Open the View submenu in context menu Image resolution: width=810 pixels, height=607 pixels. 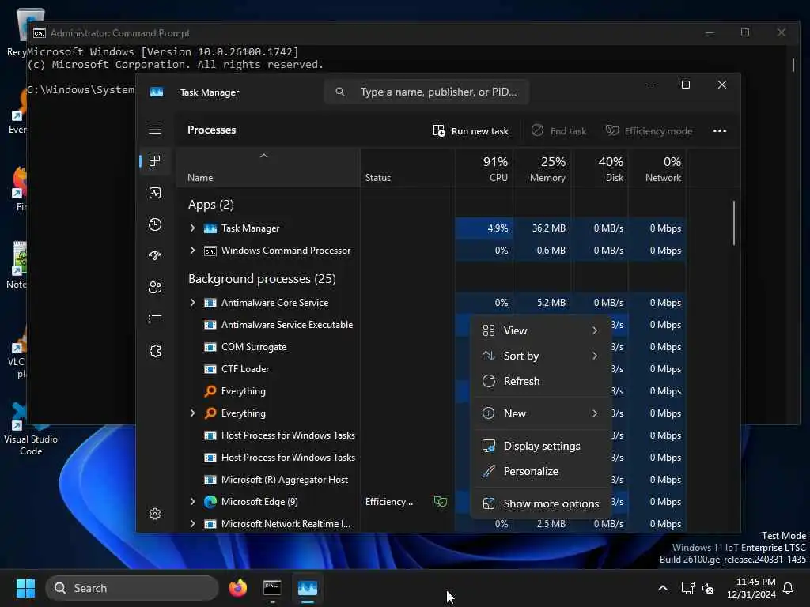click(540, 330)
